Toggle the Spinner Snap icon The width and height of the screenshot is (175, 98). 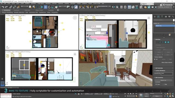[91, 7]
